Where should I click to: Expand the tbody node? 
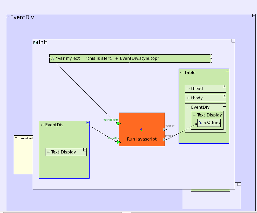[225, 96]
